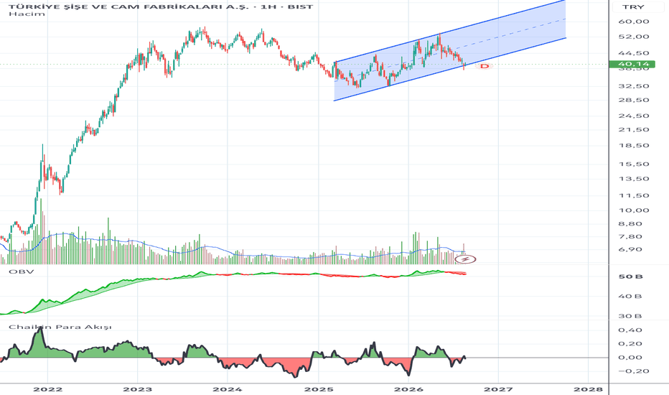Click the 0,00 value on Chaikin axis
The width and height of the screenshot is (669, 395).
pyautogui.click(x=630, y=358)
